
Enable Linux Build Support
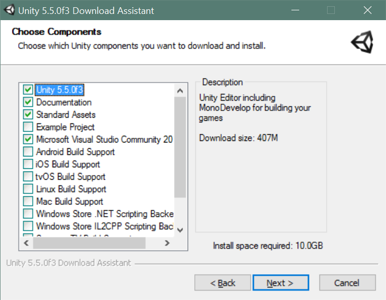tap(28, 189)
